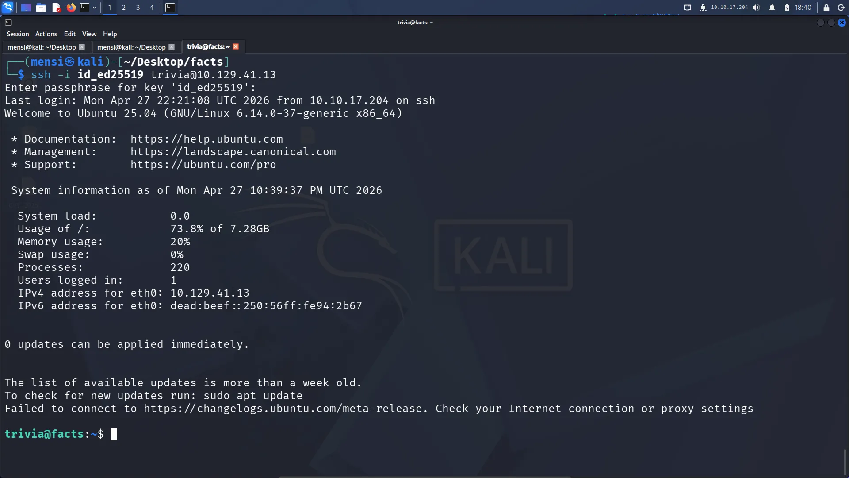Launch the text editor panel icon
Image resolution: width=849 pixels, height=478 pixels.
point(56,8)
